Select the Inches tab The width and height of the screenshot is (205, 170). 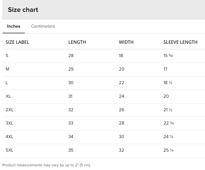14,26
